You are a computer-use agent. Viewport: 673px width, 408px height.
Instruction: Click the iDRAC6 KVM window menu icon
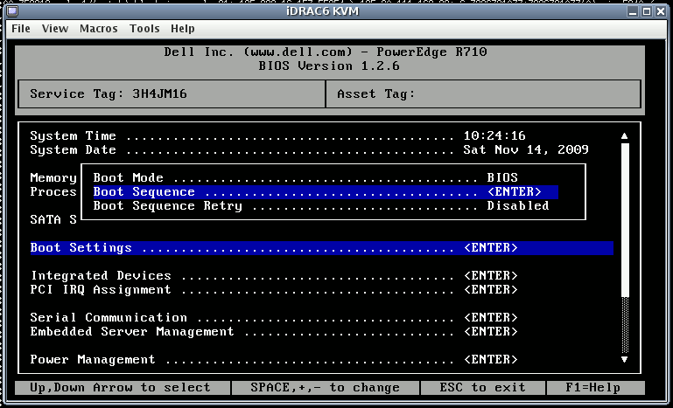12,11
